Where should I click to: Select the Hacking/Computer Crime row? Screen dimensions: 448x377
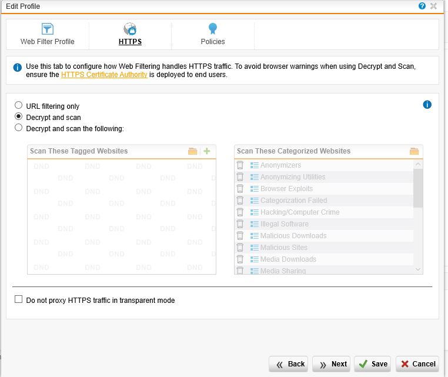pos(324,212)
